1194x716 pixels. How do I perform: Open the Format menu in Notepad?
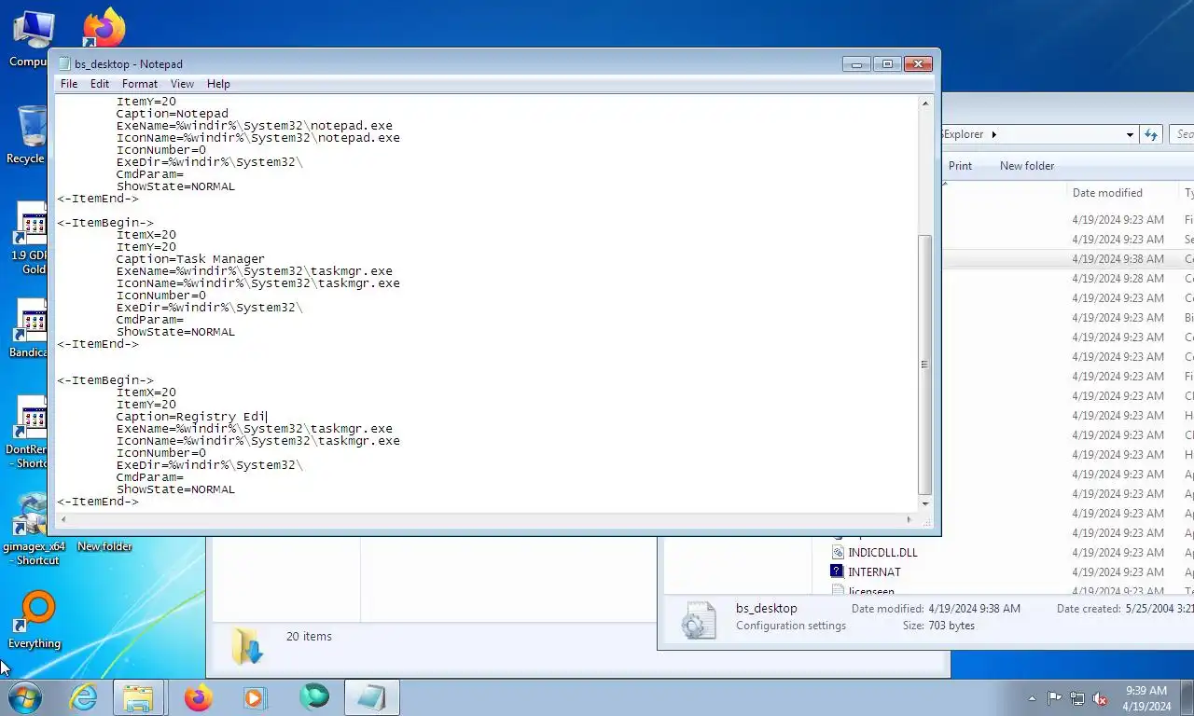tap(140, 84)
